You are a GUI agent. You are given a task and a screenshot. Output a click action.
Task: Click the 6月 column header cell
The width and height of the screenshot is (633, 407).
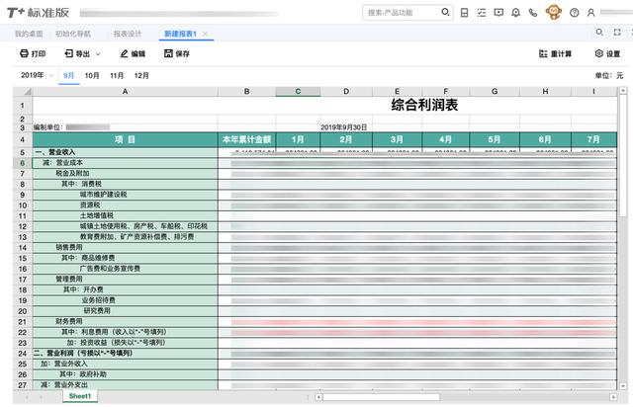545,139
